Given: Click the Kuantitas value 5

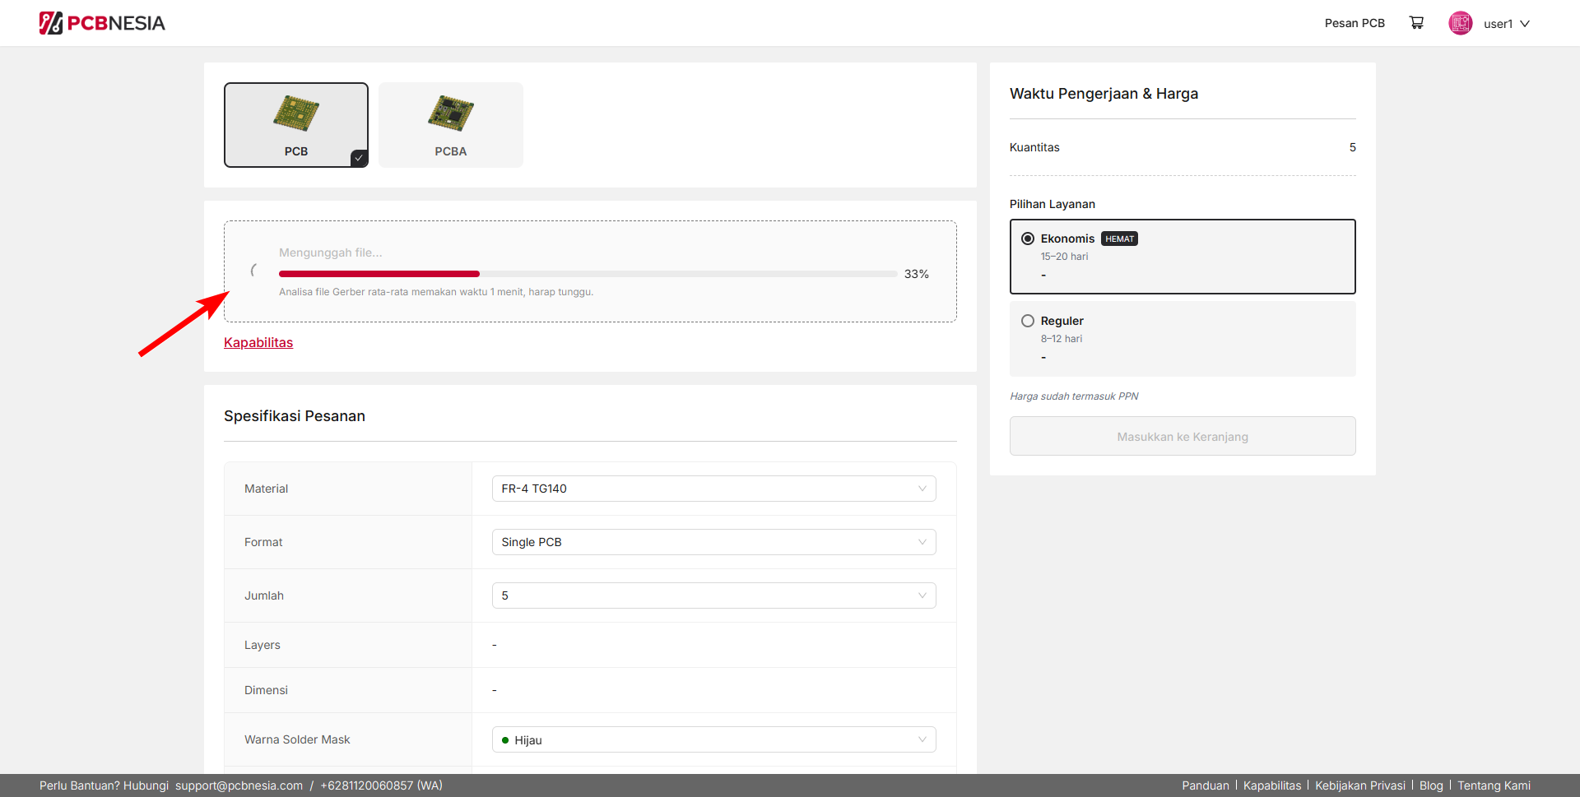Looking at the screenshot, I should [x=1352, y=147].
